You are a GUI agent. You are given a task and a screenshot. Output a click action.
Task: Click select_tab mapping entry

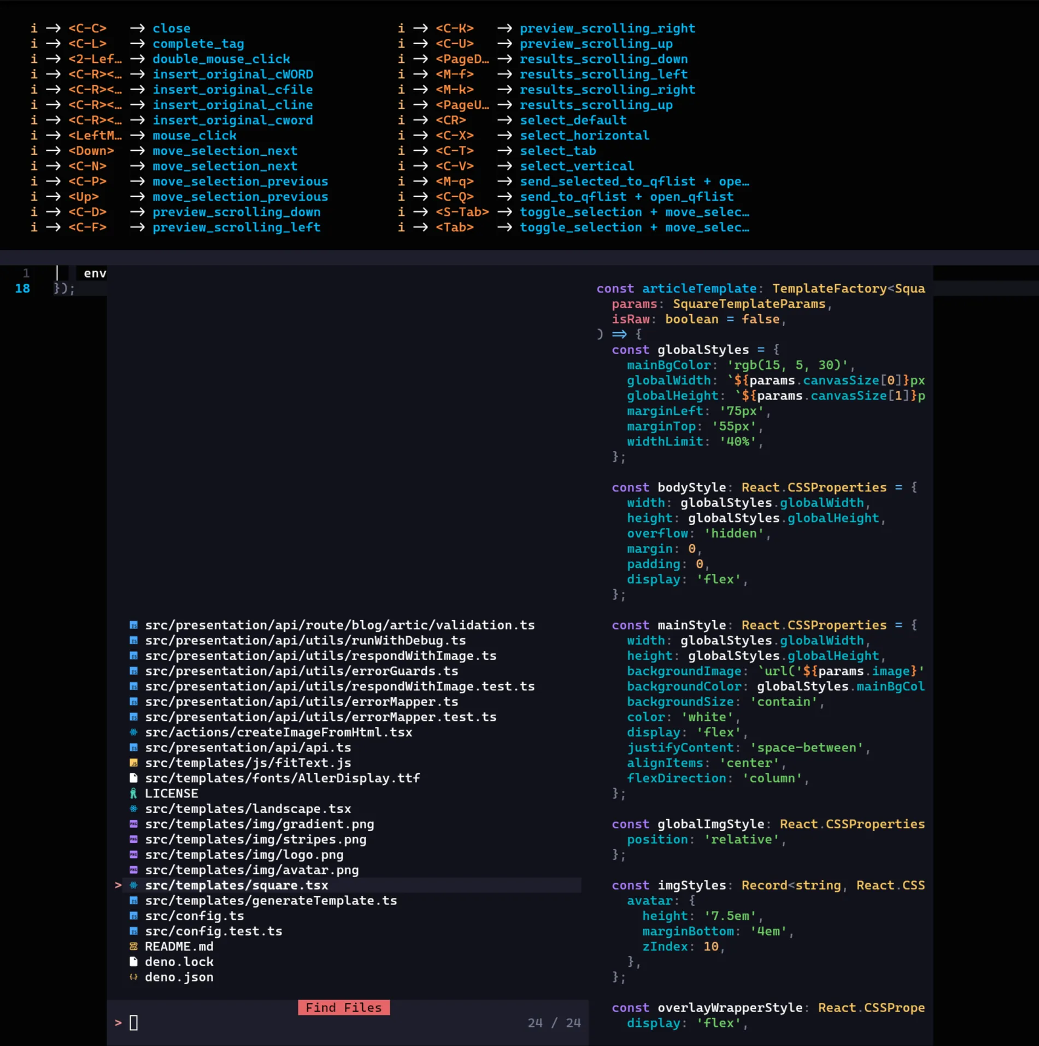[x=557, y=151]
